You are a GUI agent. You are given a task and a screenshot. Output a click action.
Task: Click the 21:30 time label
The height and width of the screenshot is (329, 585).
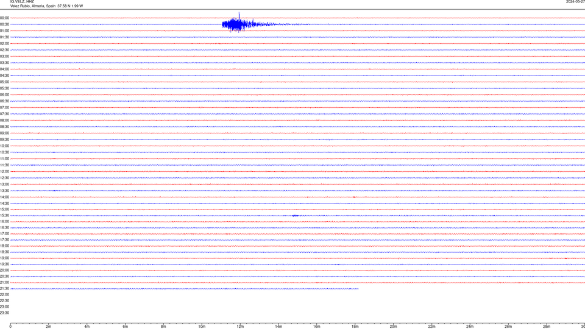click(4, 289)
